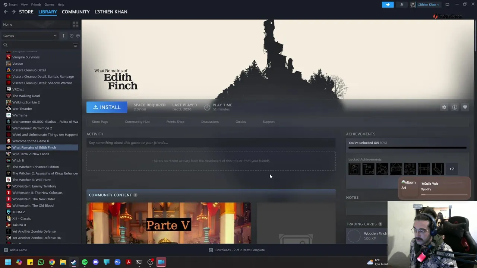Open the Parte V community video thumbnail
The height and width of the screenshot is (268, 477).
click(168, 223)
